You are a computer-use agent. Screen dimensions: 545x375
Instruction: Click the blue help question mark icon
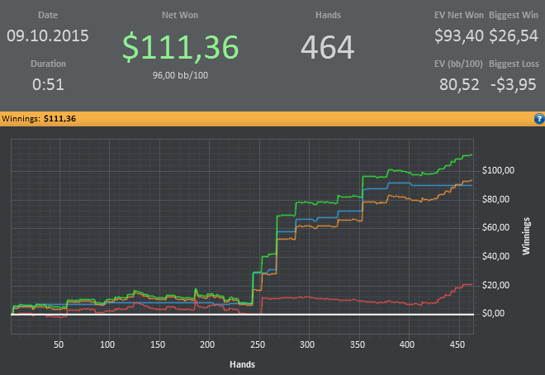click(539, 119)
